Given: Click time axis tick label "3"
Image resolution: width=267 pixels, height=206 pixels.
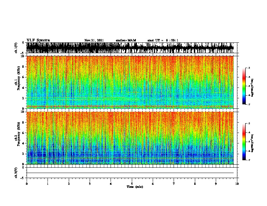Looking at the screenshot, I should pos(90,184).
